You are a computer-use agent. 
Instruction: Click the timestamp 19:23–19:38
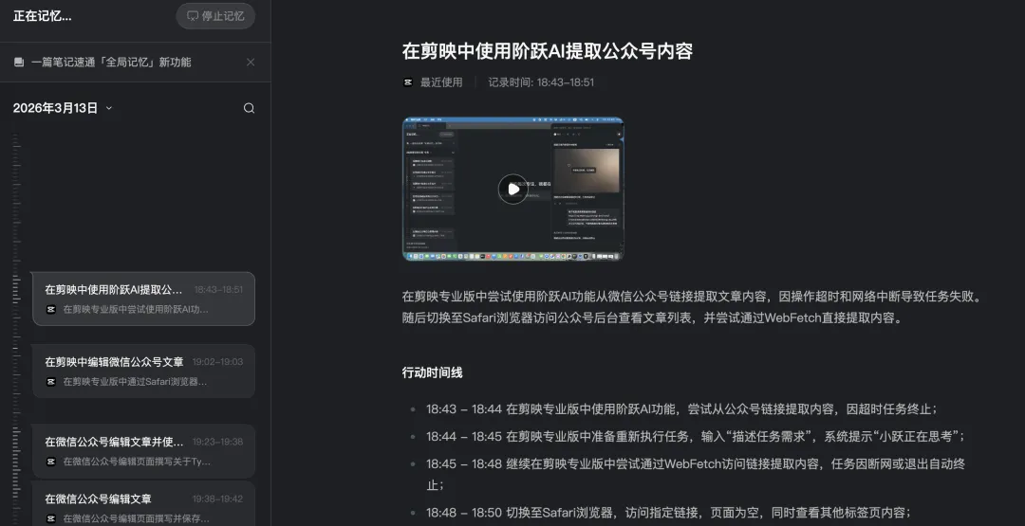point(217,442)
